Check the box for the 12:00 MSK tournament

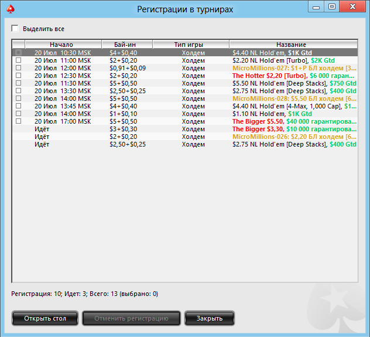(18, 68)
